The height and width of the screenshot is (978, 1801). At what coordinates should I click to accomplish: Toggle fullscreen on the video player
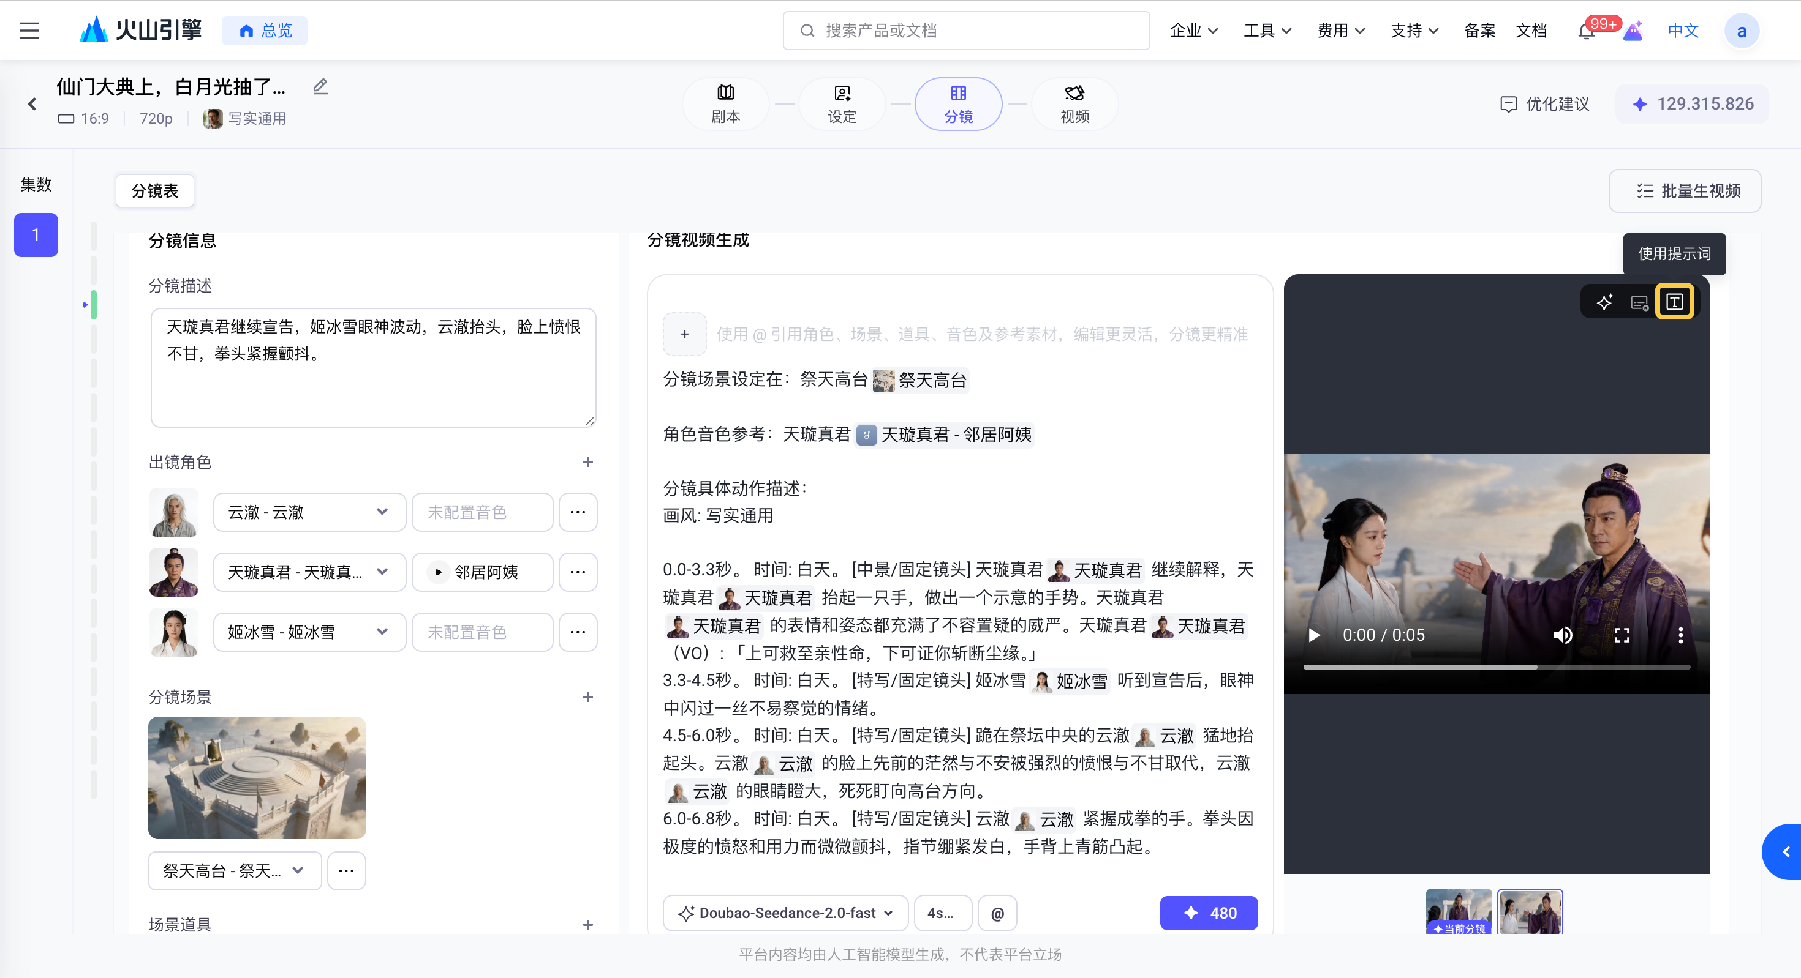tap(1622, 635)
